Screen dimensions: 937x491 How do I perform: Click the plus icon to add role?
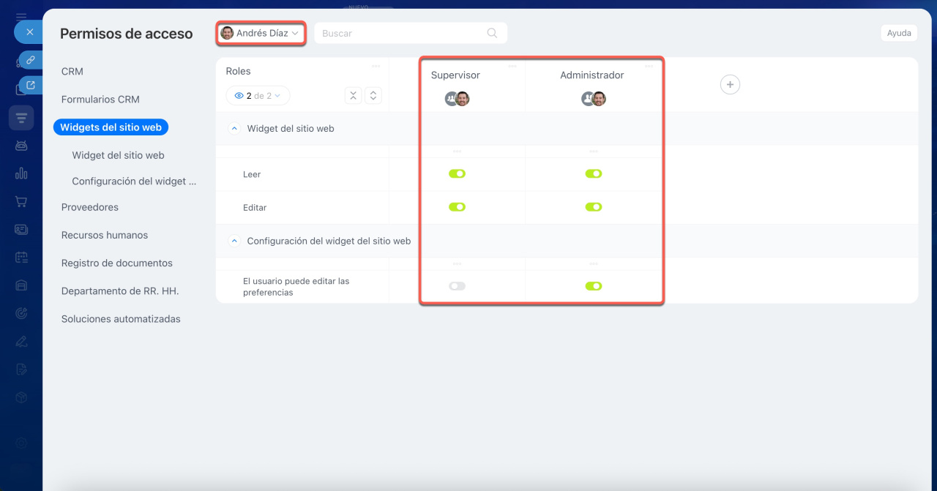click(x=730, y=85)
